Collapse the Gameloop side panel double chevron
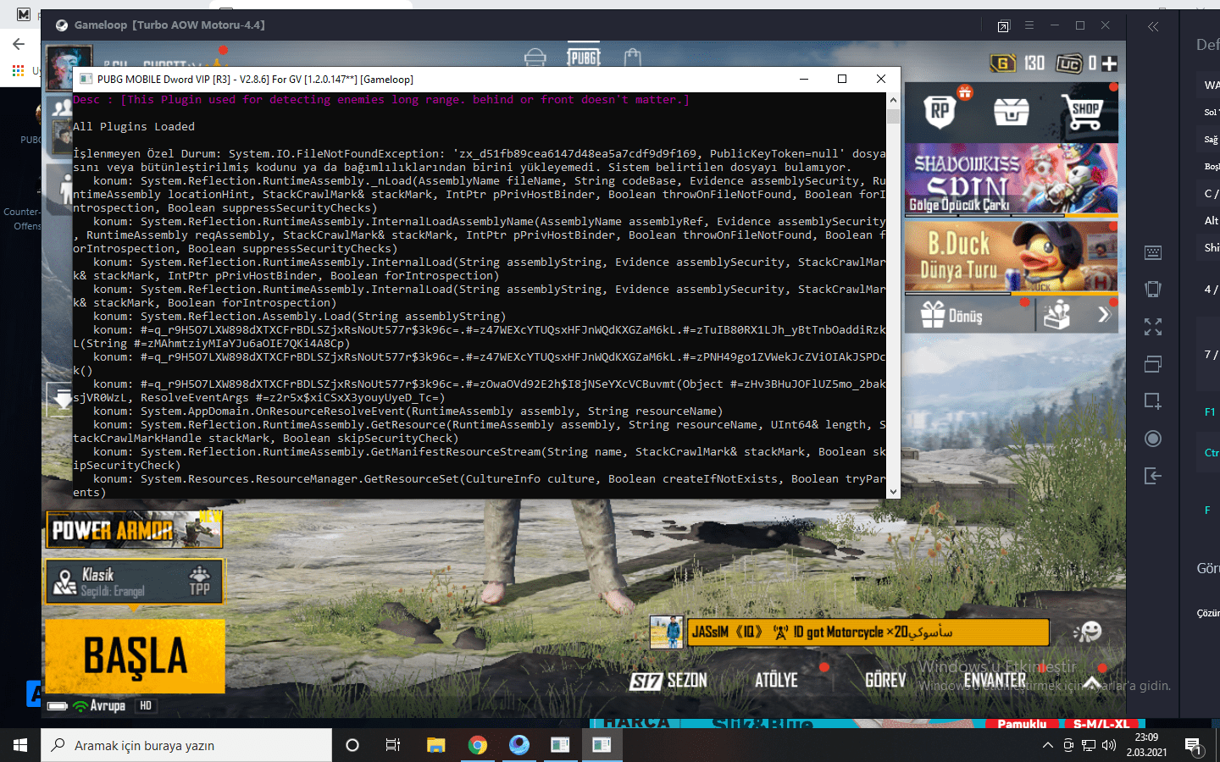Image resolution: width=1220 pixels, height=762 pixels. pos(1153,26)
